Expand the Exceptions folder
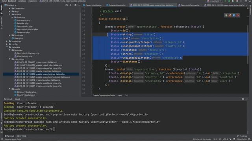Screen dimensions: 252x141 pos(9,9)
